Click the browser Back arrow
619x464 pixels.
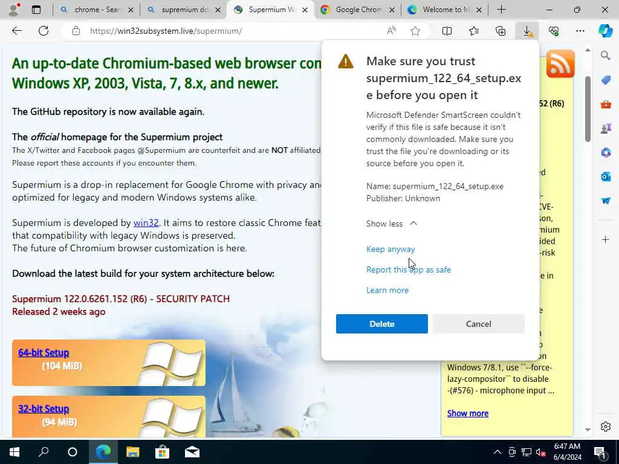(x=16, y=31)
